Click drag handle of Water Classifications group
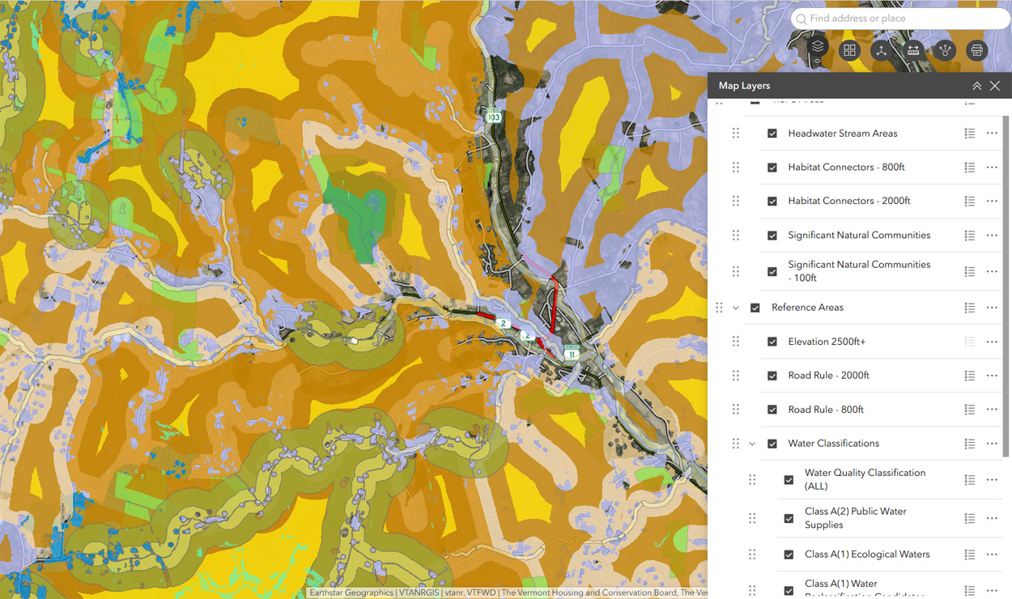This screenshot has height=599, width=1012. click(735, 444)
